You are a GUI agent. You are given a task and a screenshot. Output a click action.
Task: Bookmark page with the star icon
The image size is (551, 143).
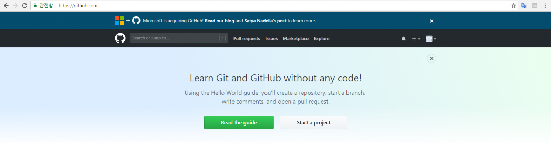point(513,5)
